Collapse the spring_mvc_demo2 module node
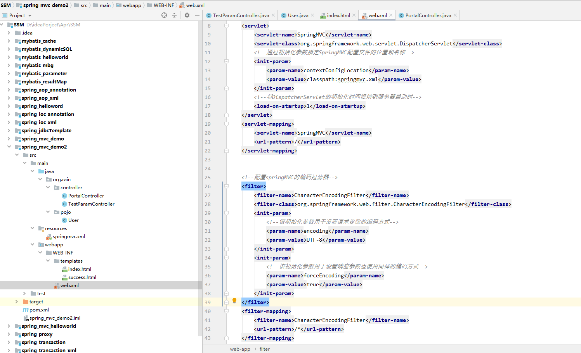This screenshot has height=353, width=581. [9, 147]
